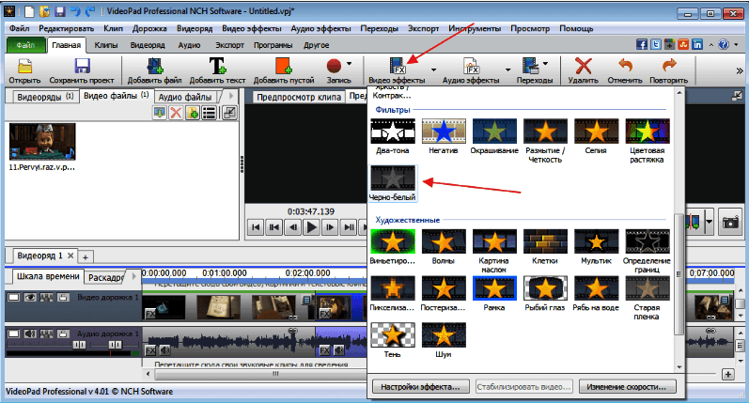Apply the Картина маслом effect
This screenshot has width=749, height=403.
[494, 251]
